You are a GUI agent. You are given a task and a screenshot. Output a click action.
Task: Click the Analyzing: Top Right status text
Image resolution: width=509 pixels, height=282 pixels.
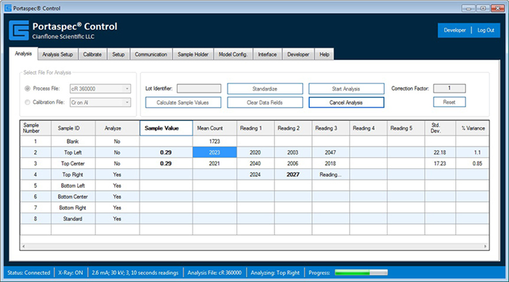[x=275, y=273]
